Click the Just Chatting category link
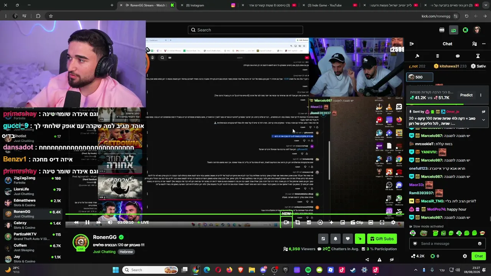The height and width of the screenshot is (276, 491). (104, 252)
